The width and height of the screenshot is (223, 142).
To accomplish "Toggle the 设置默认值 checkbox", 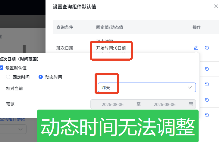I will 1,68.
